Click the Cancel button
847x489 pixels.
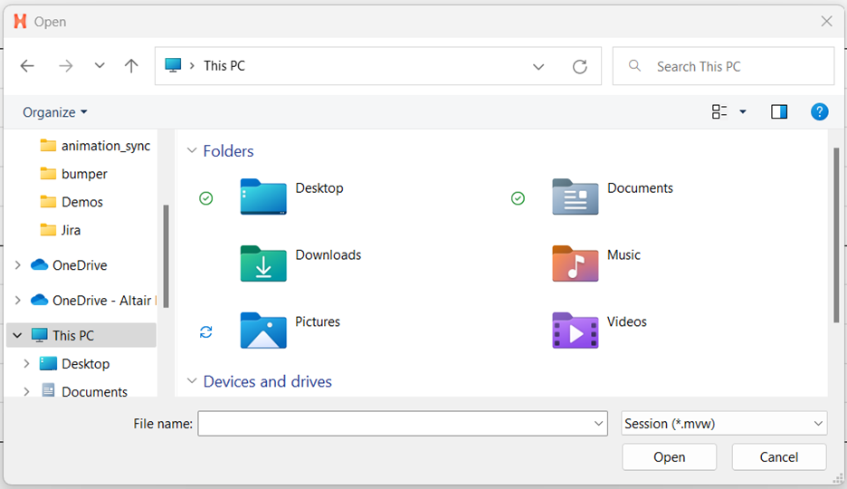(x=778, y=457)
